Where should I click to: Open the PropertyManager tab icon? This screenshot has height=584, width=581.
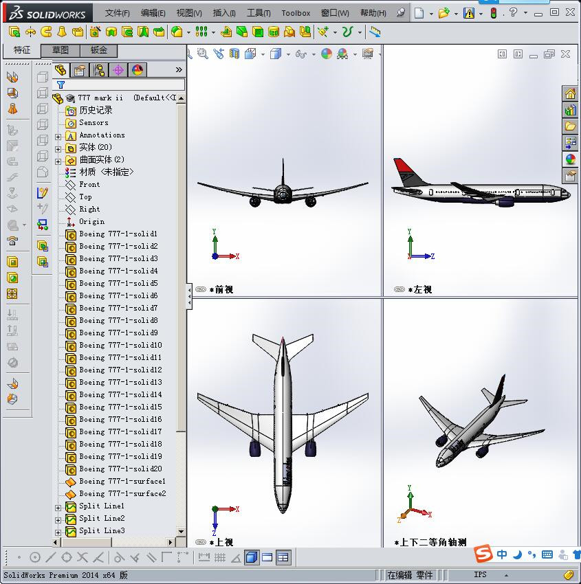pyautogui.click(x=80, y=70)
